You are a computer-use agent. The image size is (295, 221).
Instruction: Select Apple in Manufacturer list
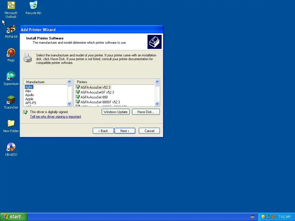29,99
